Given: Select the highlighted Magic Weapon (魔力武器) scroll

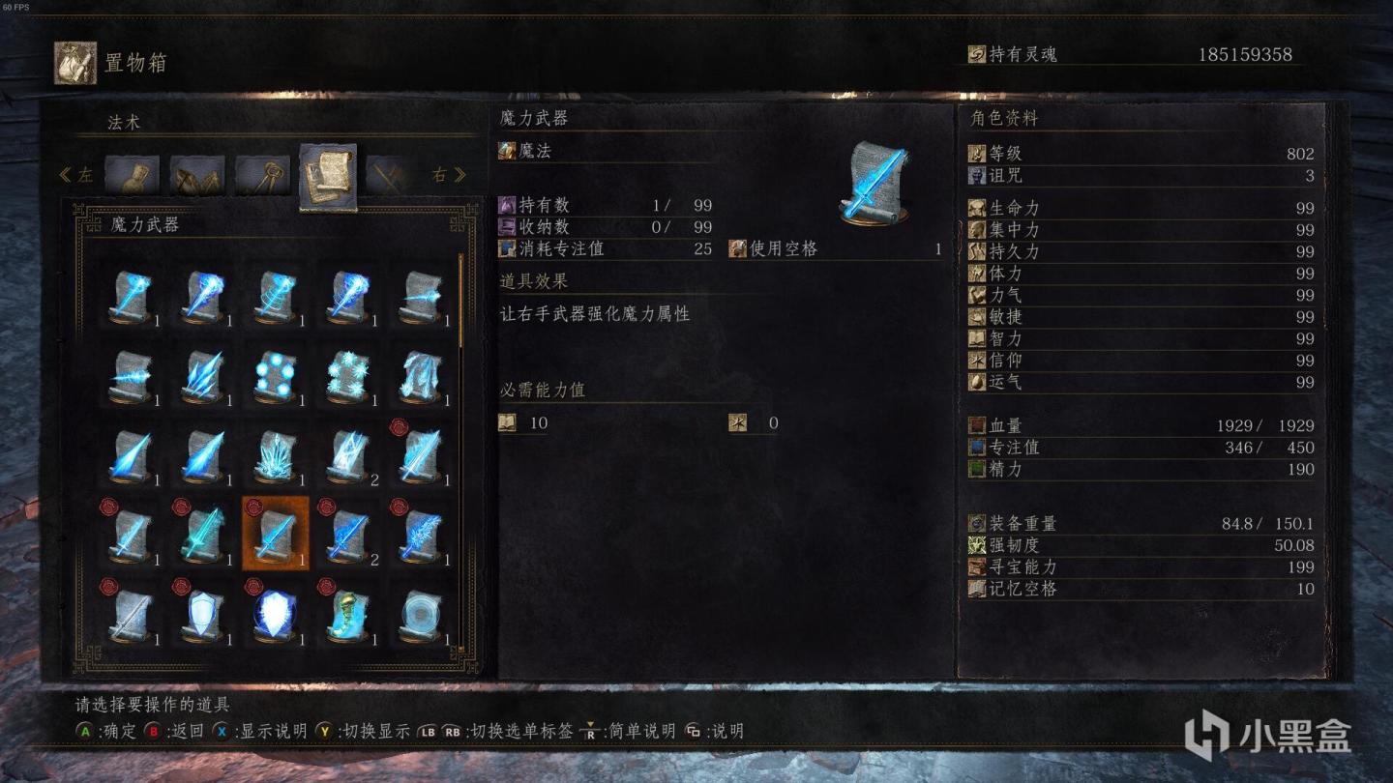Looking at the screenshot, I should pos(276,535).
